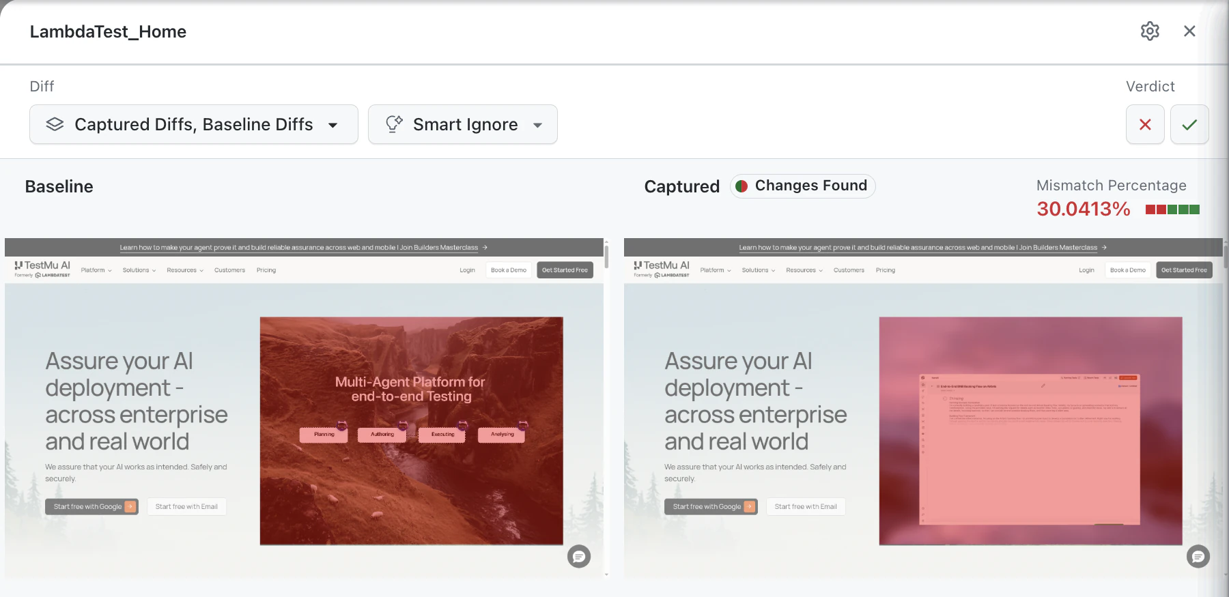This screenshot has height=597, width=1229.
Task: Click the Mismatch Percentage label
Action: [1112, 186]
